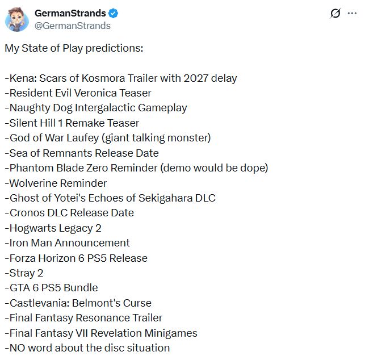Open the three-dot more options menu
Screen dimensions: 365x360
(352, 13)
